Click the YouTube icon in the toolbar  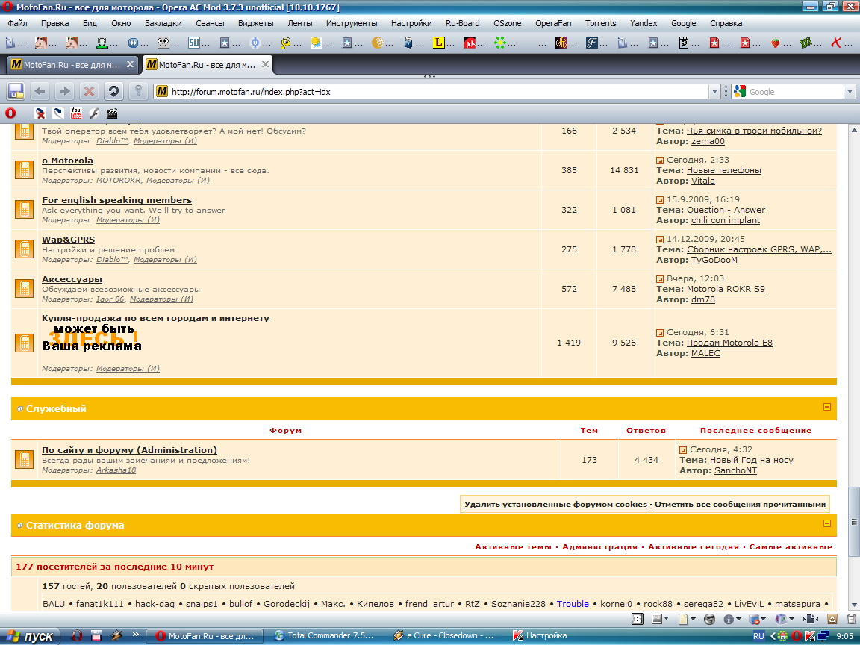75,113
